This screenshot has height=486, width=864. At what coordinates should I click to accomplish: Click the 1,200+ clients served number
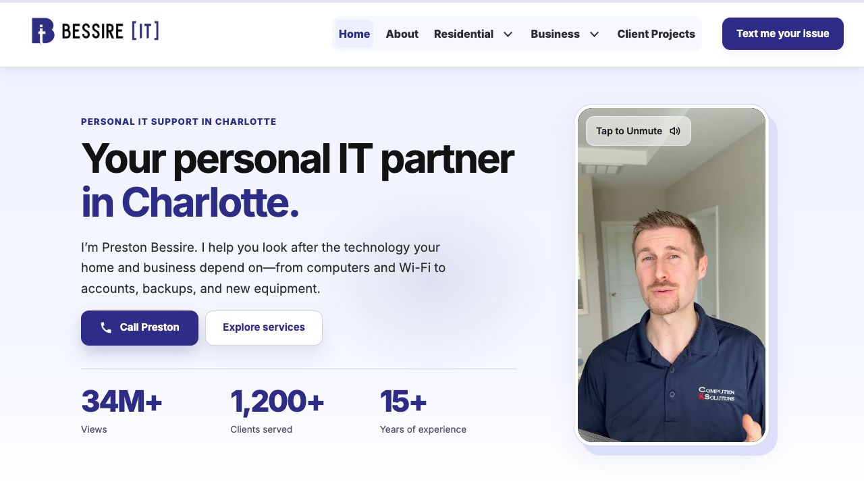coord(277,402)
